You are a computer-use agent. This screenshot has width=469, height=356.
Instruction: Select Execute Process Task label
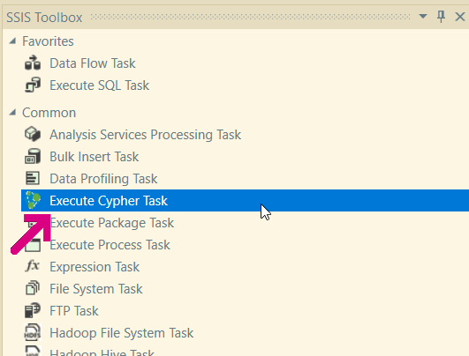[x=110, y=245]
